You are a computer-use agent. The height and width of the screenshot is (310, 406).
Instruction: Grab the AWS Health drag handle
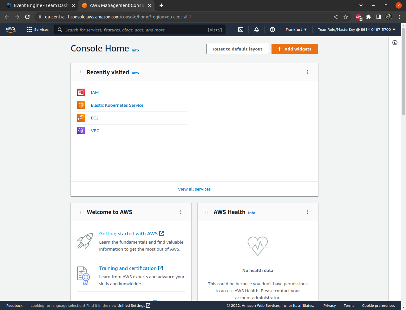pos(206,212)
